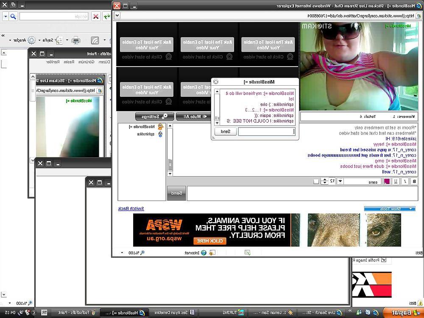Screen dimensions: 424x318
Task: Expand the Show Tools dropdown
Action: click(390, 209)
